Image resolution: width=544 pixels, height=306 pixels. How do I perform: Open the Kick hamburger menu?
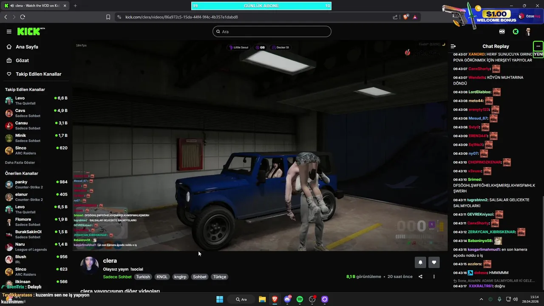(x=9, y=31)
